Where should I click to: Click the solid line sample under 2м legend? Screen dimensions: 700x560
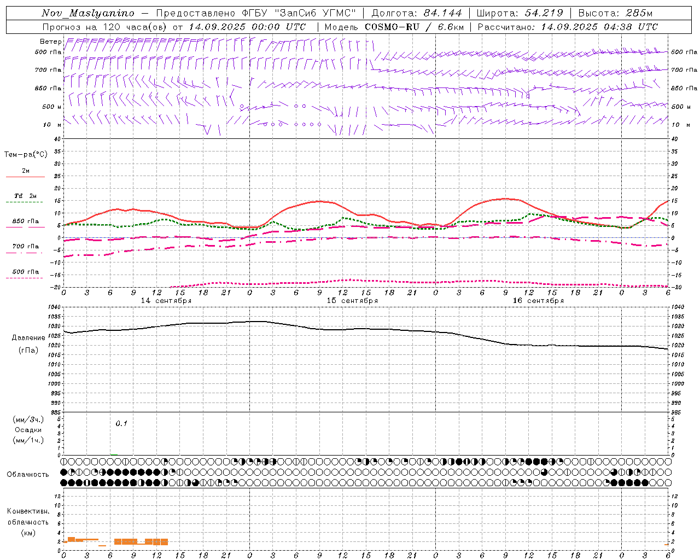tap(25, 177)
